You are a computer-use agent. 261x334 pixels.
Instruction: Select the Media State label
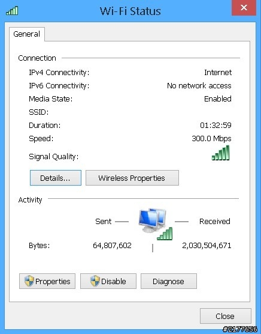click(50, 99)
